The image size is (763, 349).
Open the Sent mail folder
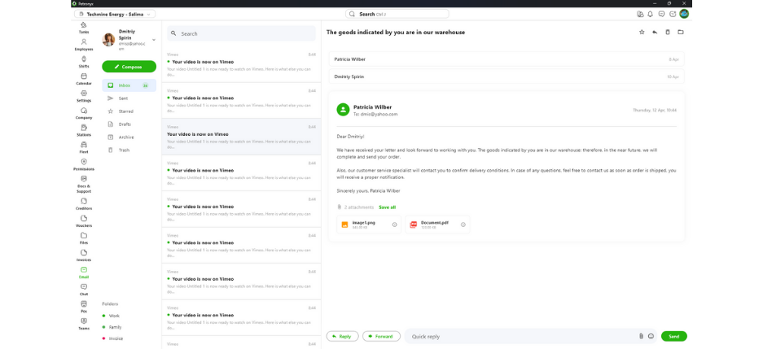click(x=123, y=98)
